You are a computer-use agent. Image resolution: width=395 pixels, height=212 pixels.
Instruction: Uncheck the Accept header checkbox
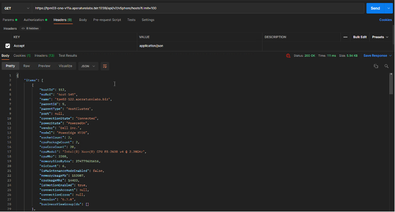[7, 45]
